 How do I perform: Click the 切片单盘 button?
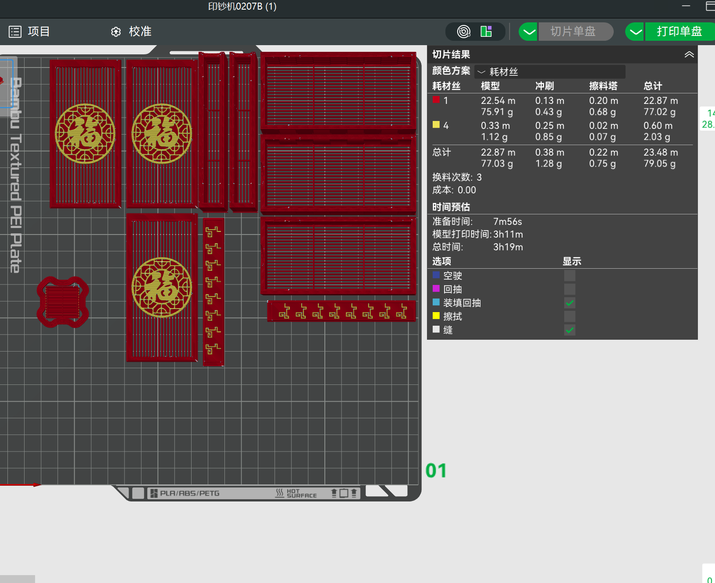(576, 32)
